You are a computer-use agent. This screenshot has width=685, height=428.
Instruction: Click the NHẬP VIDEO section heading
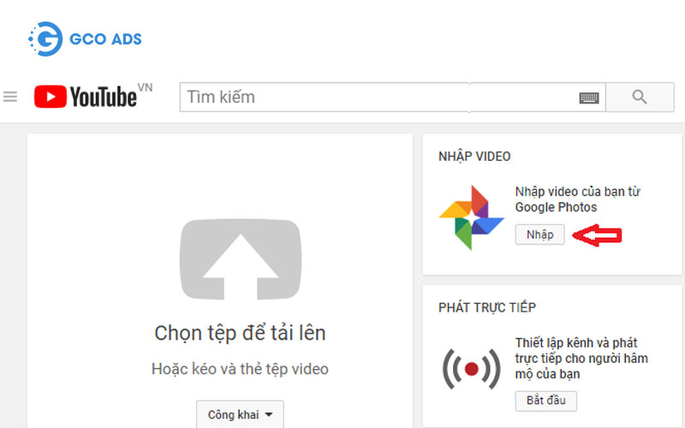click(474, 157)
